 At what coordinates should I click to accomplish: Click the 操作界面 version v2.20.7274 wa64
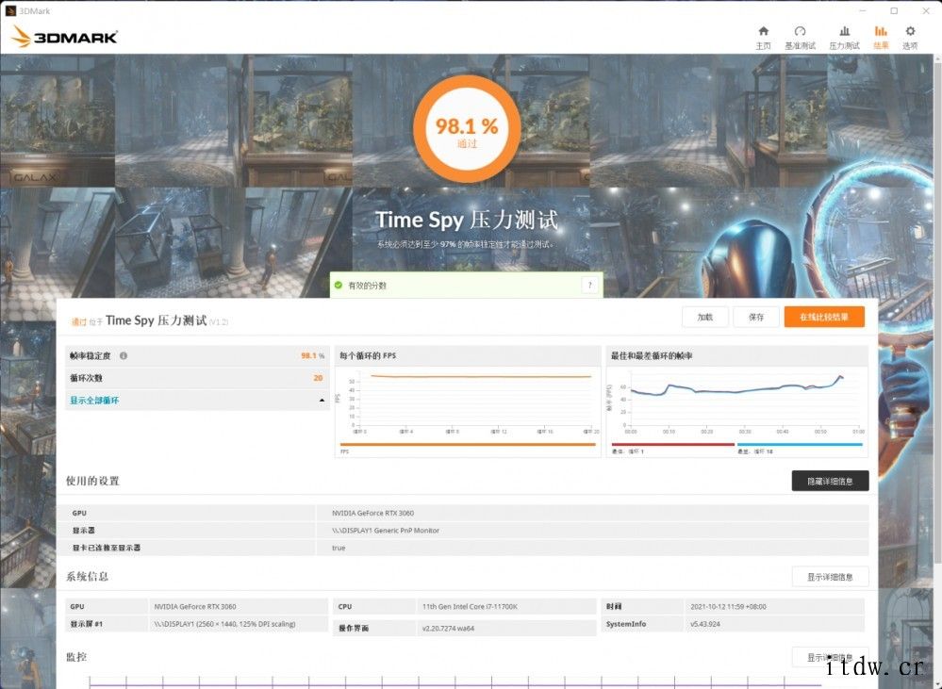point(448,629)
